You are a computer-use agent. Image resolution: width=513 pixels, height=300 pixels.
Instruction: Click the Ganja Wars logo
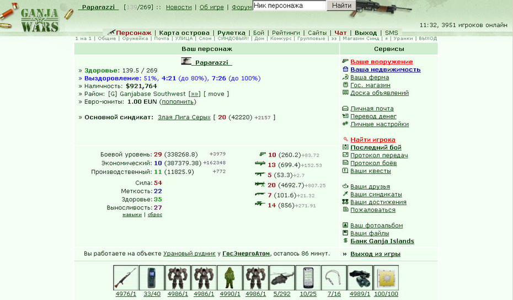click(x=40, y=20)
